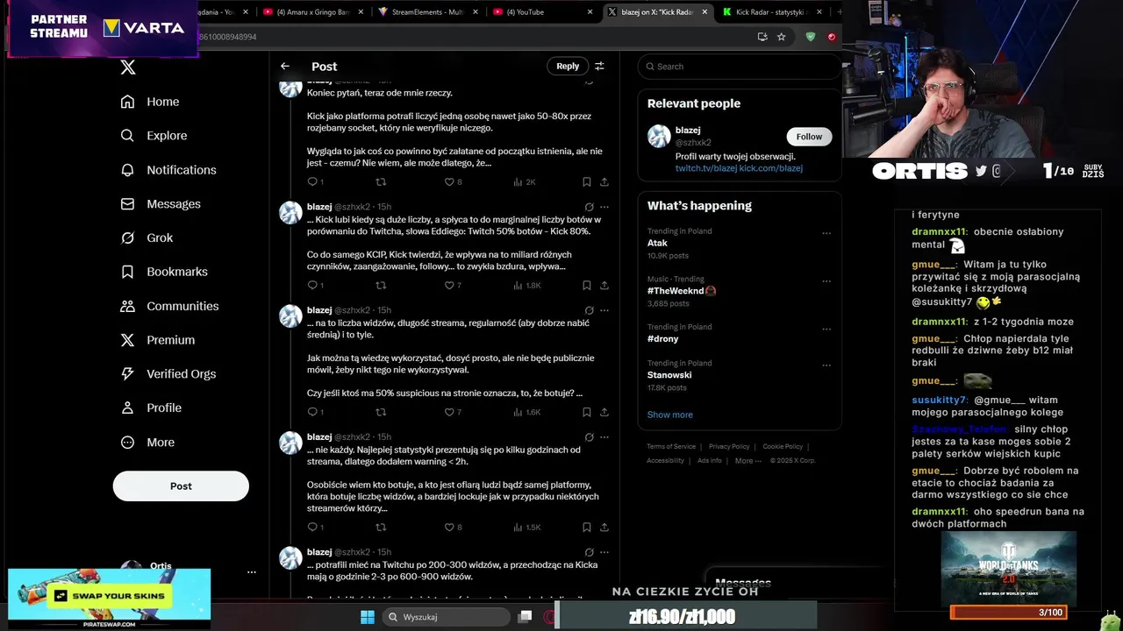Repost the tweet with 2K views

tap(381, 182)
